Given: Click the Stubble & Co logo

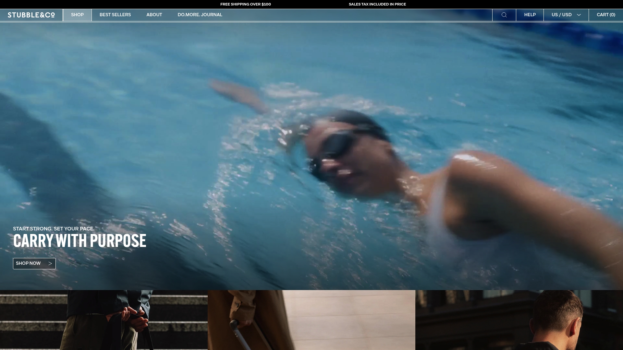Looking at the screenshot, I should [x=31, y=15].
